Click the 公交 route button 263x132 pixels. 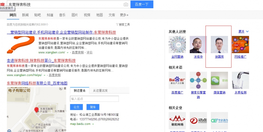tap(76, 107)
